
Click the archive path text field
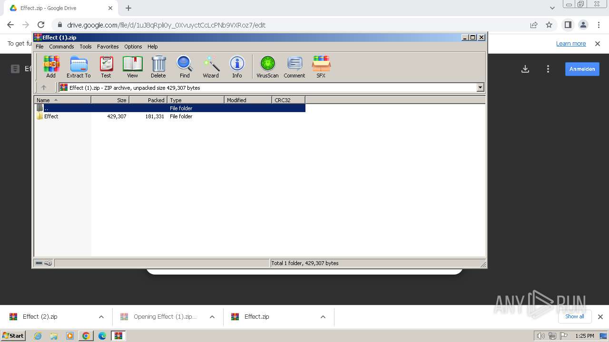[x=267, y=87]
